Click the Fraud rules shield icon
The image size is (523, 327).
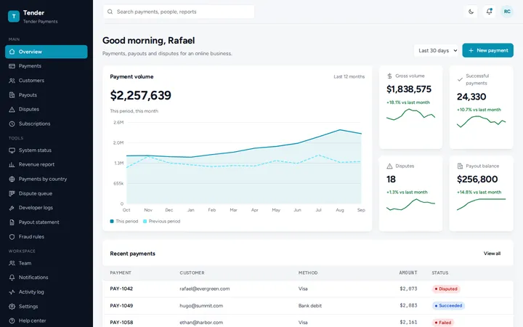12,237
